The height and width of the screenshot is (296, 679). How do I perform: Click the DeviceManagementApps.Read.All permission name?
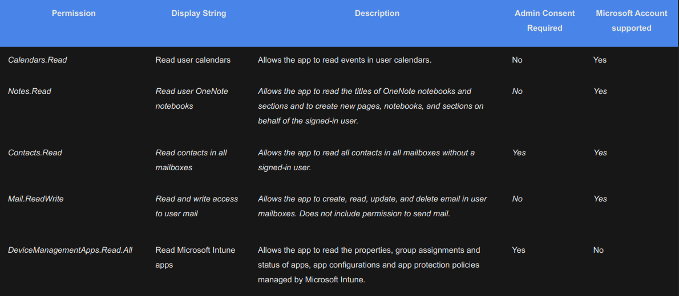(x=70, y=250)
